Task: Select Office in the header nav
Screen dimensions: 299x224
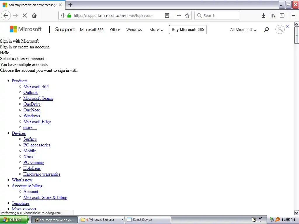Action: 115,30
